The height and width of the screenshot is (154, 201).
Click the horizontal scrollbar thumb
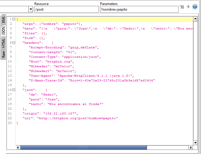83,148
